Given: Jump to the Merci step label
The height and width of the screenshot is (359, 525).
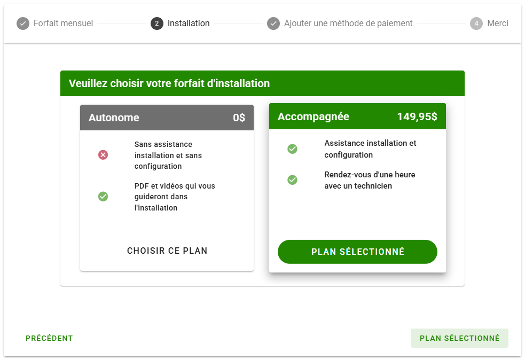Looking at the screenshot, I should tap(498, 24).
